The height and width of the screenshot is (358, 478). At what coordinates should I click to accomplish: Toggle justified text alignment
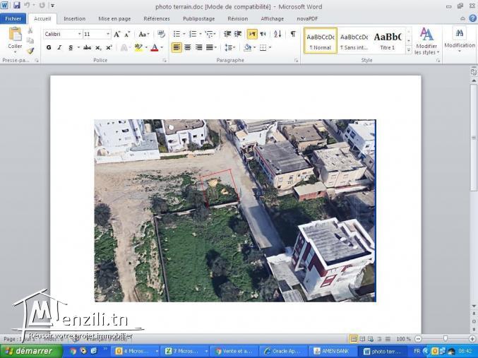click(210, 47)
